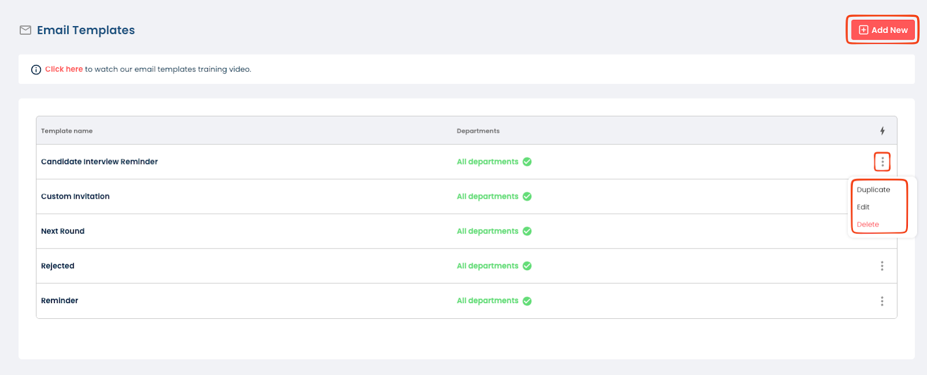Image resolution: width=927 pixels, height=375 pixels.
Task: Click the Departments column header
Action: [x=478, y=131]
